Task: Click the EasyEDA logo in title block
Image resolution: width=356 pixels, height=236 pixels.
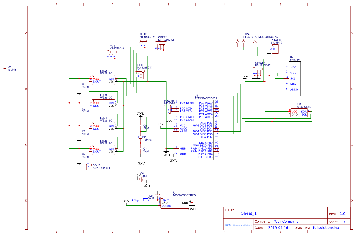Action: point(237,225)
